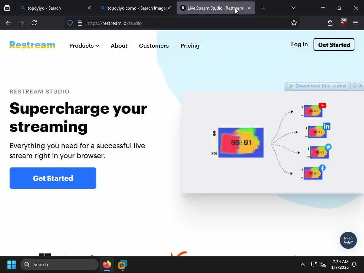Open the Firefox hamburger application menu
Screen dimensions: 364x273
355,23
